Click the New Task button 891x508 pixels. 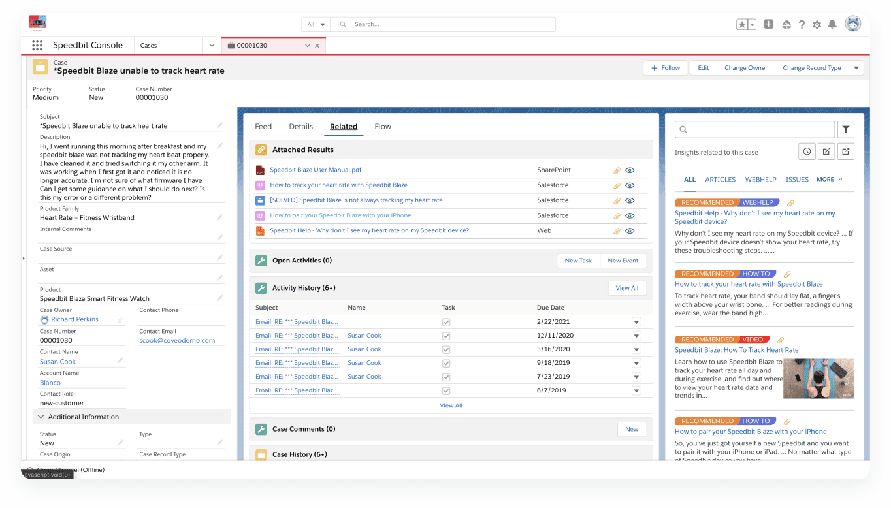pos(578,261)
